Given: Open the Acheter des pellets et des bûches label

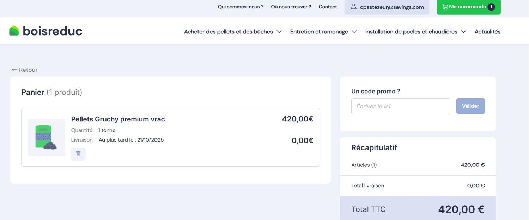Looking at the screenshot, I should pyautogui.click(x=228, y=32).
